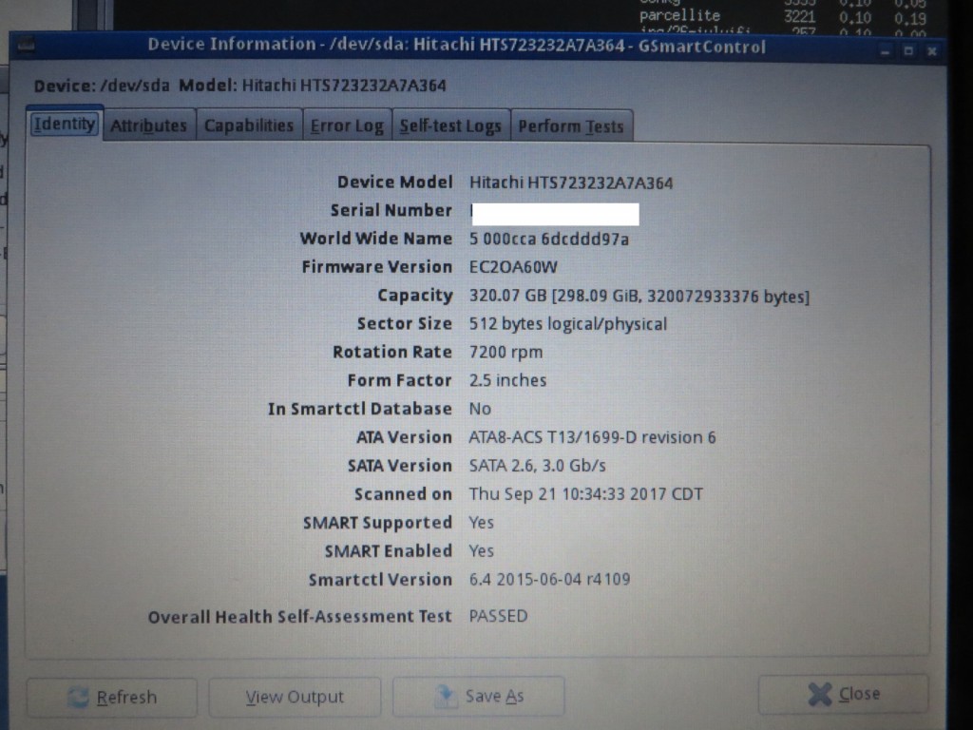Select the Firmware Version value EC2OA60W
This screenshot has height=730, width=973.
tap(513, 267)
